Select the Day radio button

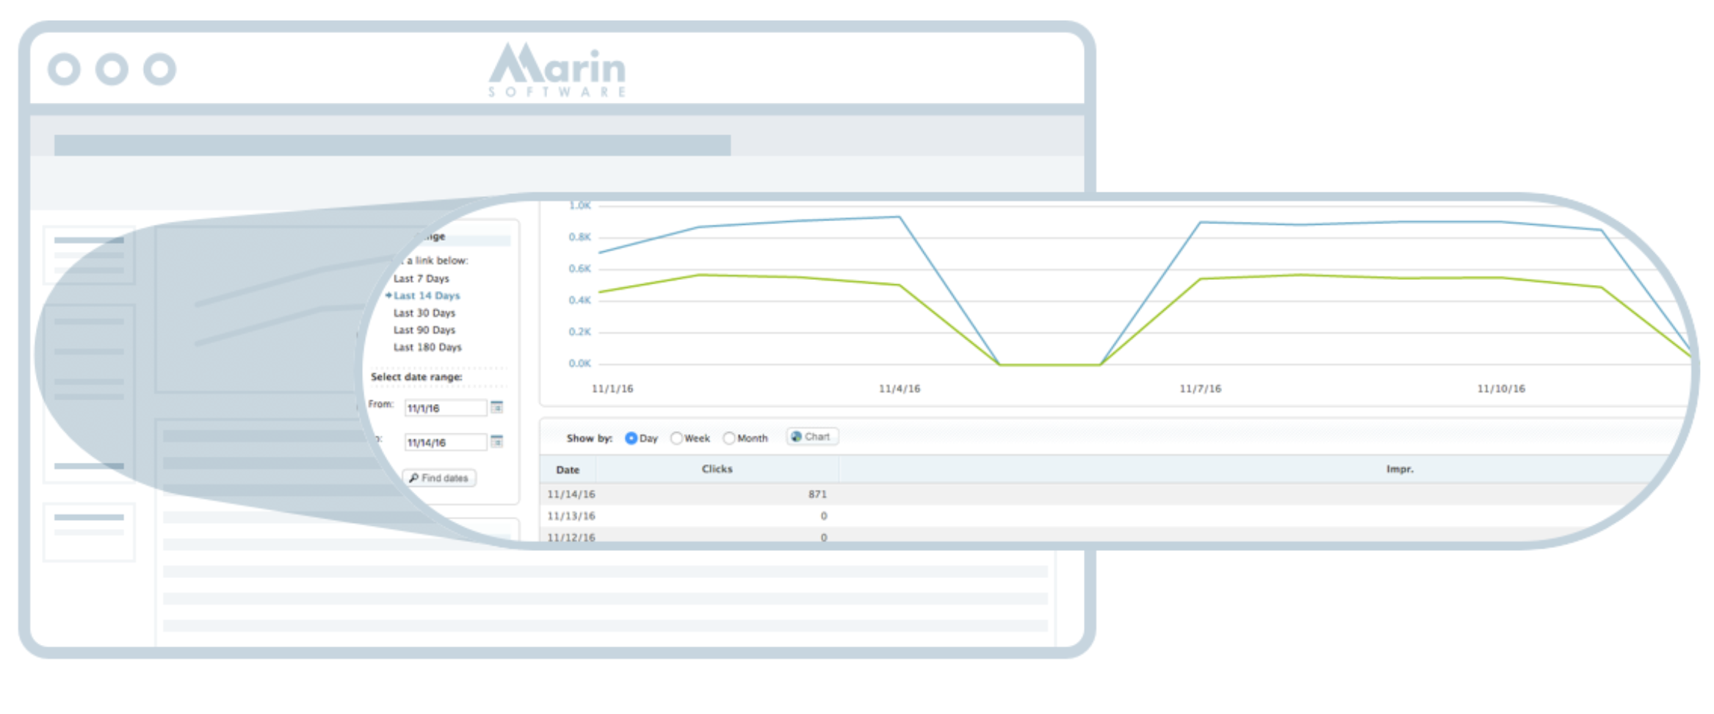click(x=631, y=439)
